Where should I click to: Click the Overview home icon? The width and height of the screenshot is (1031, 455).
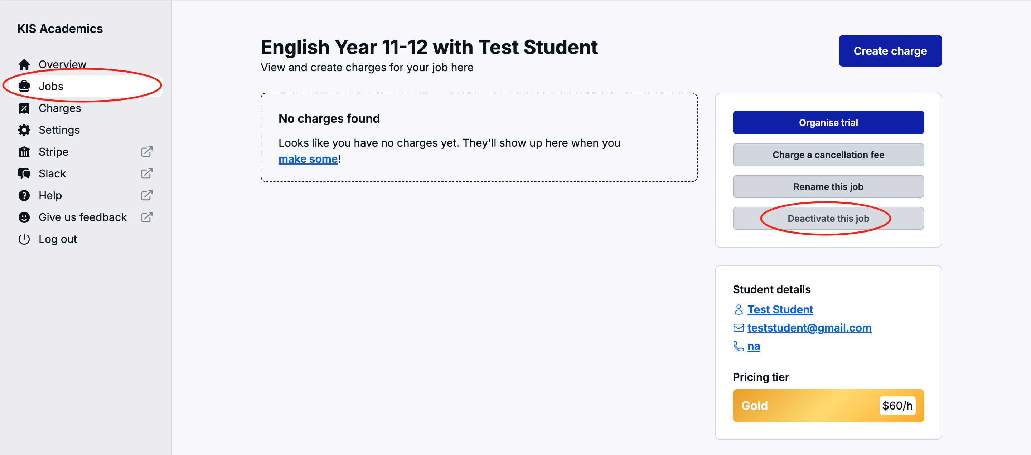tap(24, 64)
